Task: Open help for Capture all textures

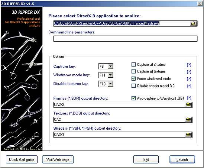Action: [189, 72]
